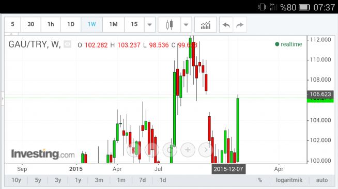Tap the scroll-left chart control
338x189 pixels.
click(134, 150)
